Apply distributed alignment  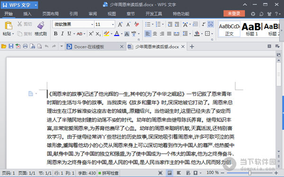176,34
